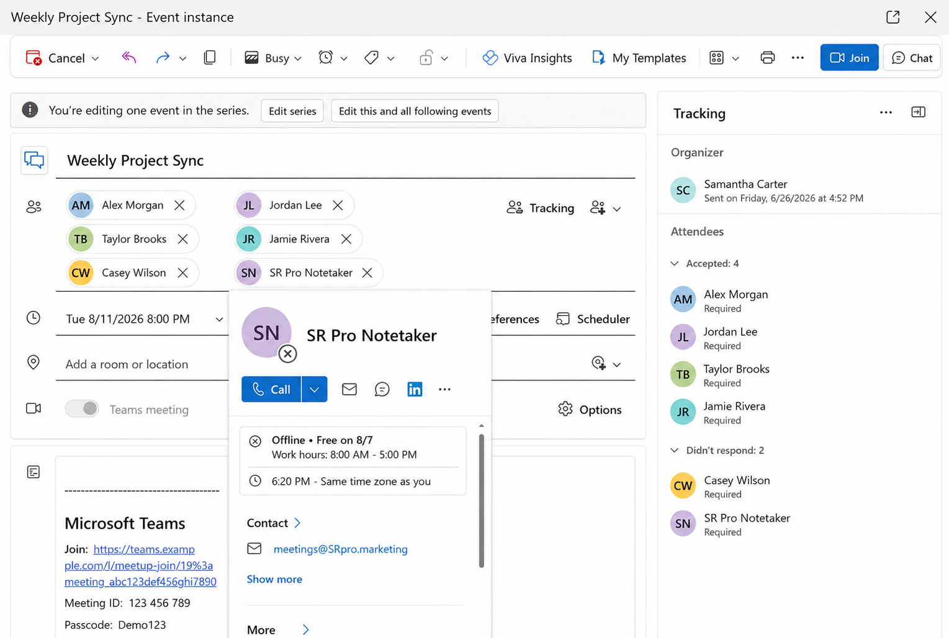Click the email envelope icon in contact card
This screenshot has height=638, width=949.
(x=349, y=389)
